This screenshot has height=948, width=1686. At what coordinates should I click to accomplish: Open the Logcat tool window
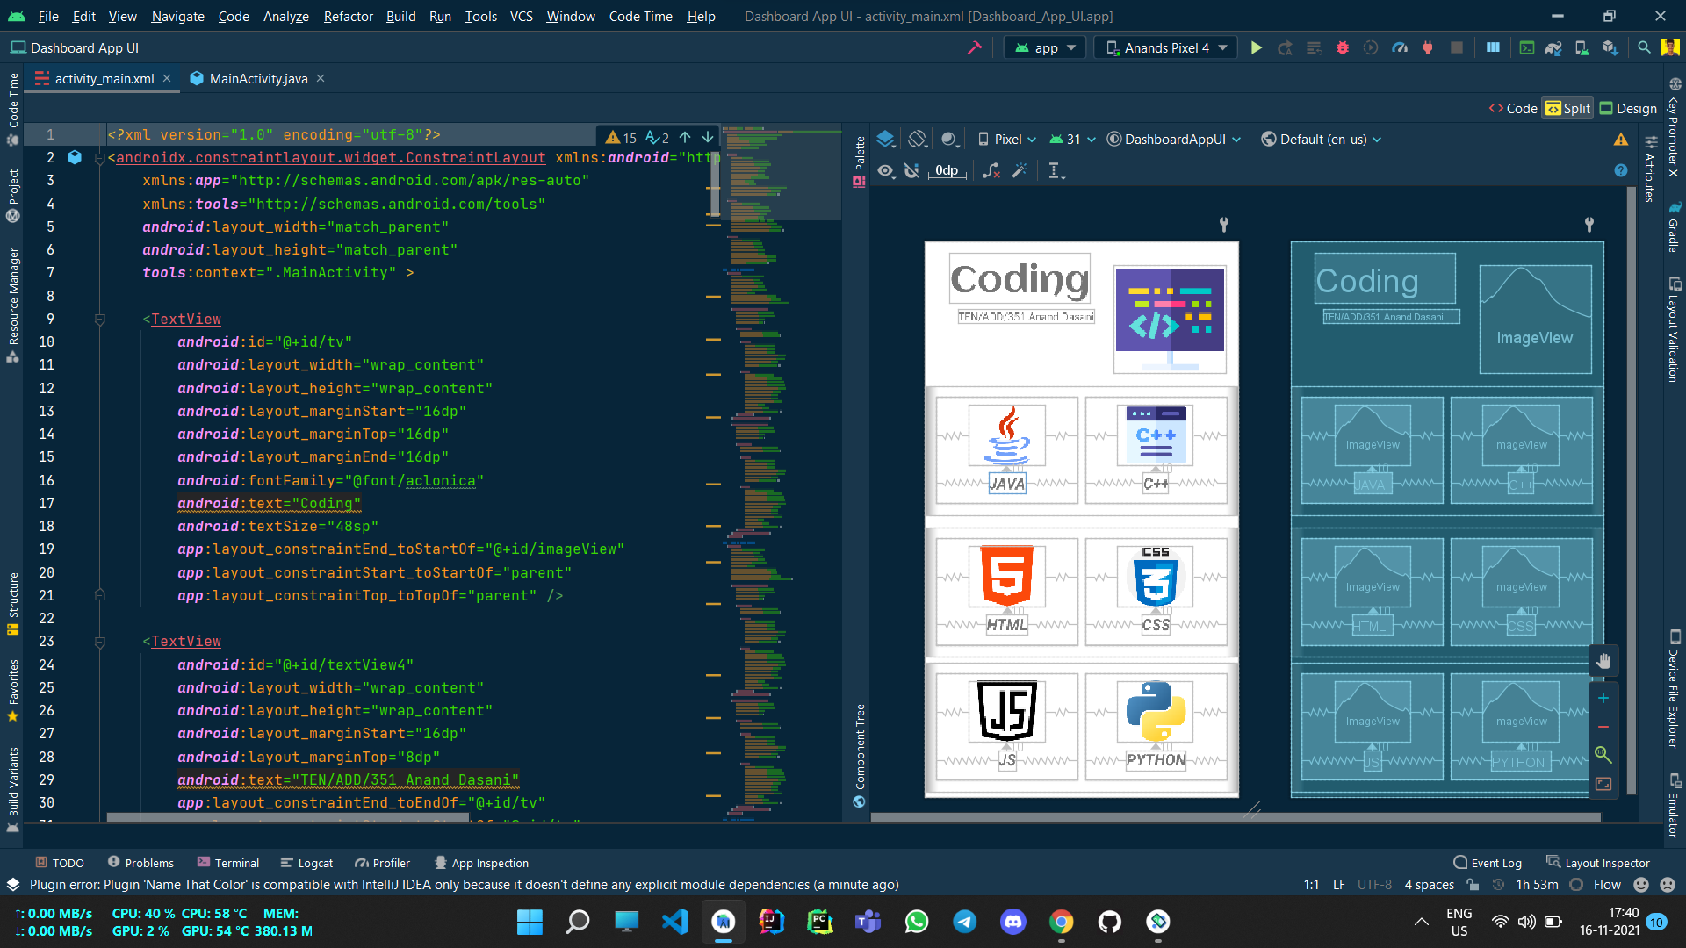[x=306, y=863]
